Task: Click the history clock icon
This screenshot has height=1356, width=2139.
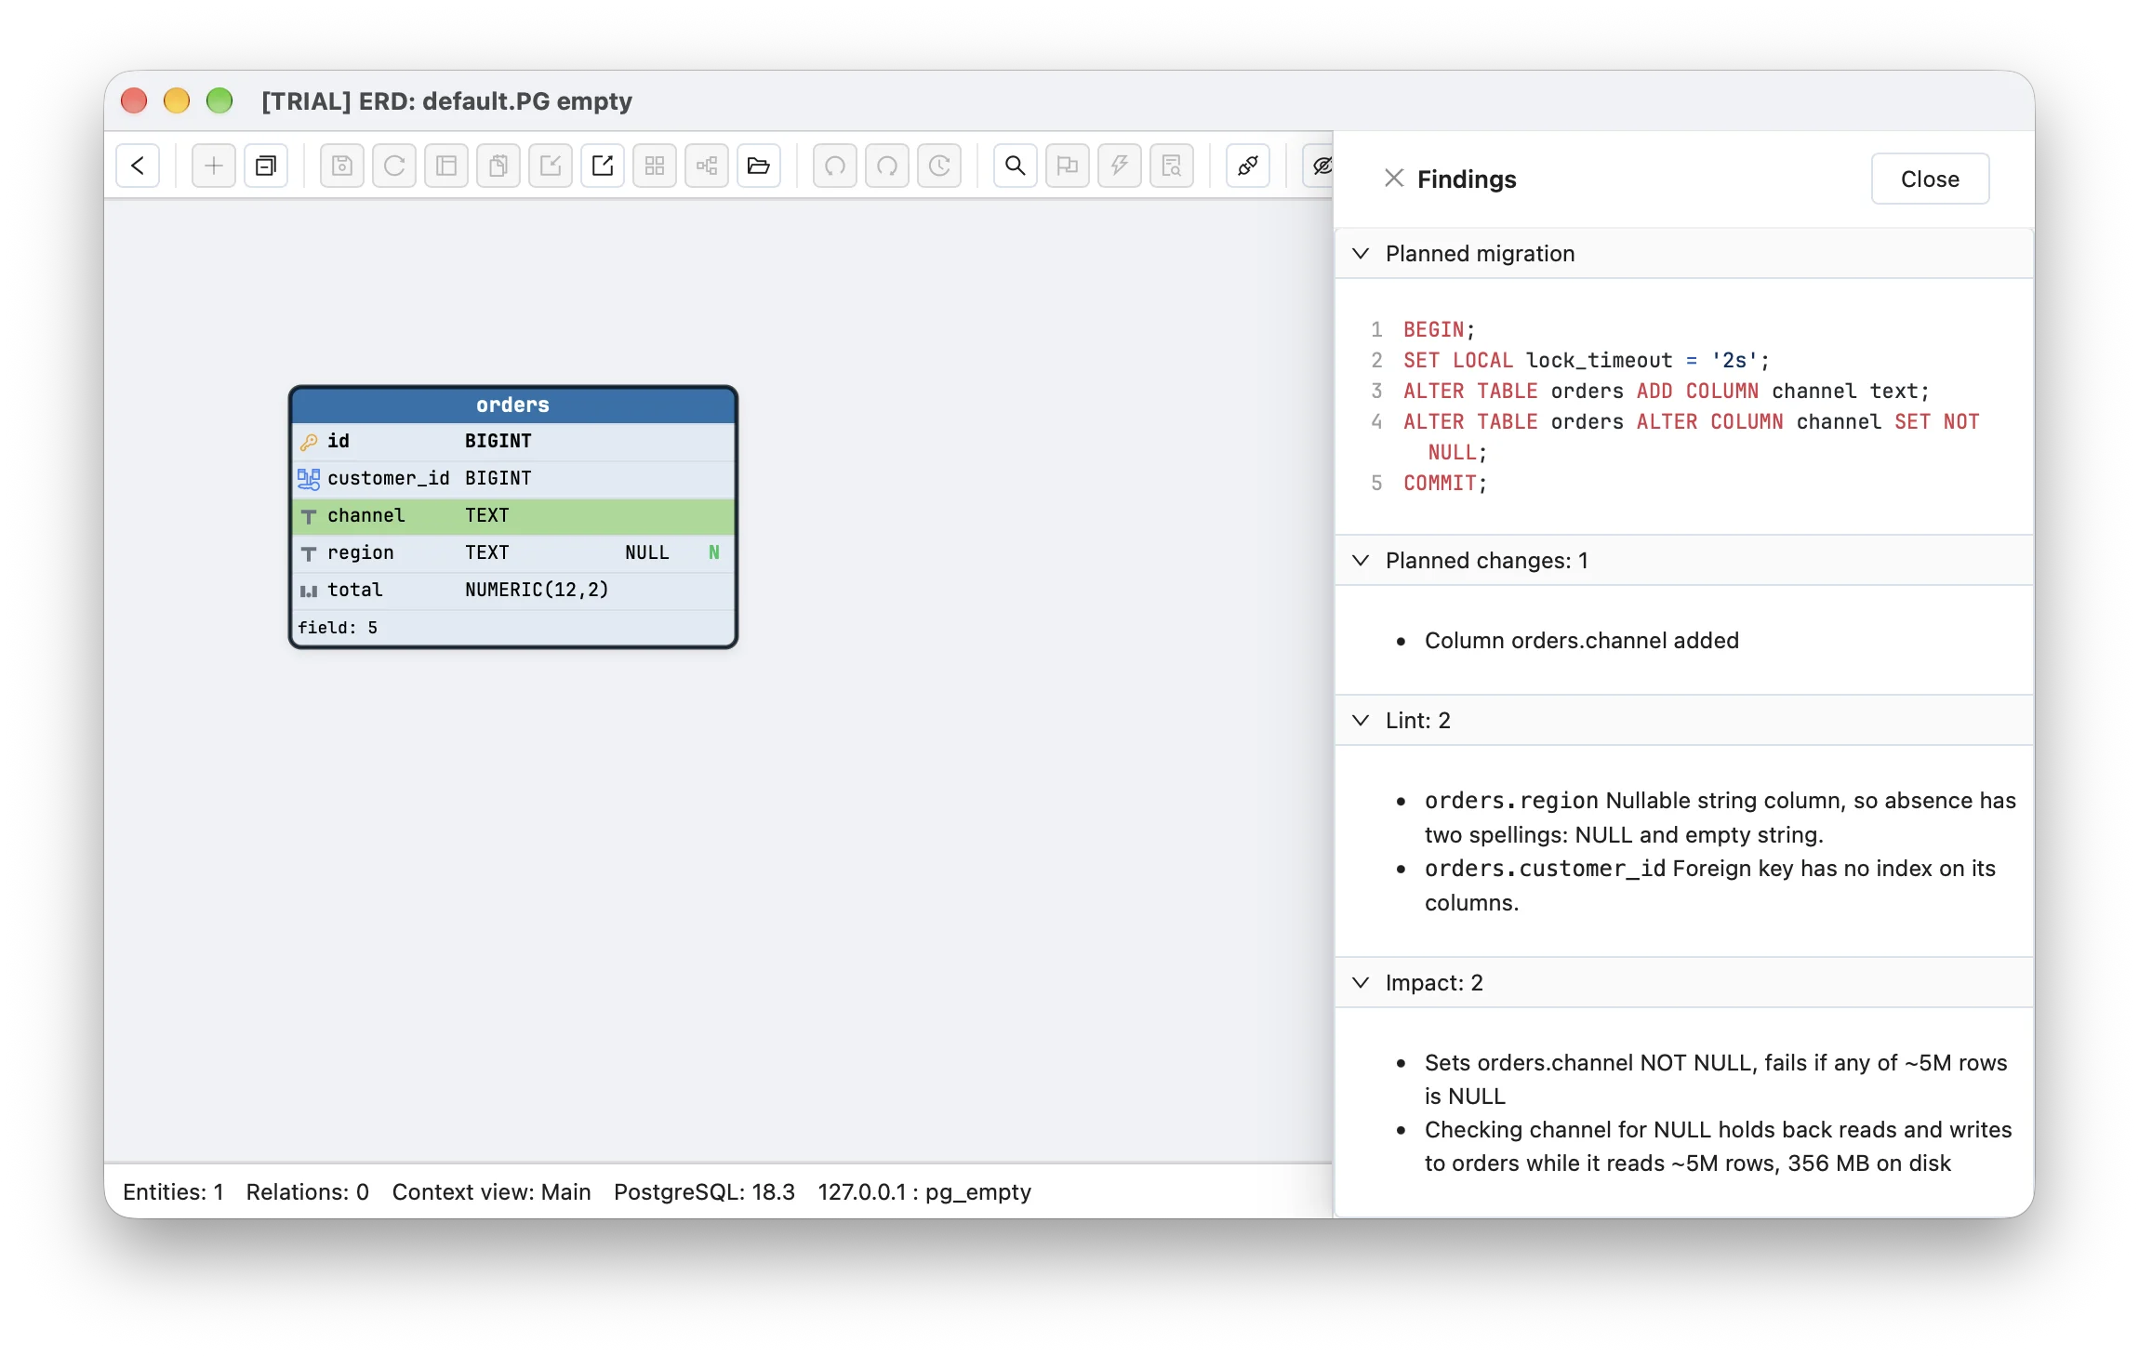Action: 939,166
